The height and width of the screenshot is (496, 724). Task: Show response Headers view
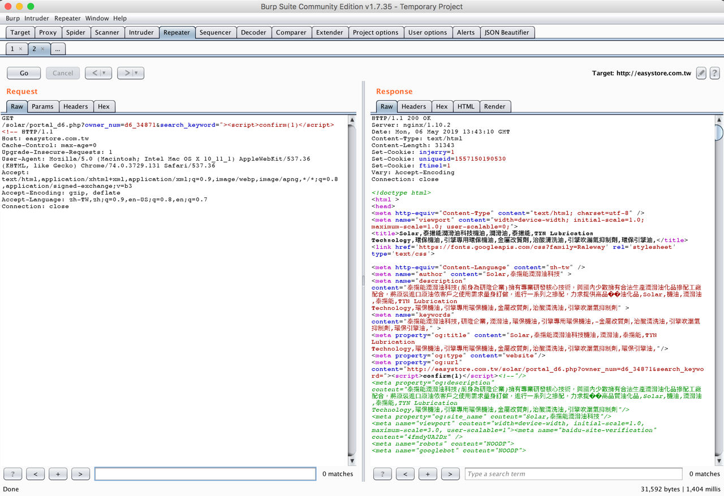tap(414, 106)
